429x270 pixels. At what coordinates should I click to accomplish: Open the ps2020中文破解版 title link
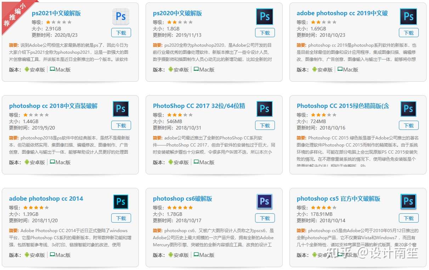177,13
